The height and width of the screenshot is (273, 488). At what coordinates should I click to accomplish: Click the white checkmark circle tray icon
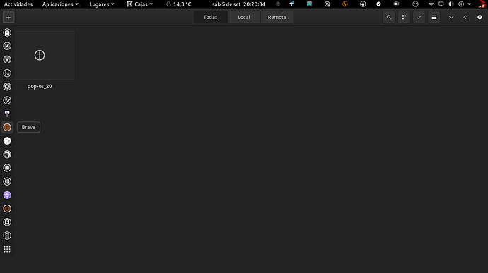pyautogui.click(x=378, y=4)
